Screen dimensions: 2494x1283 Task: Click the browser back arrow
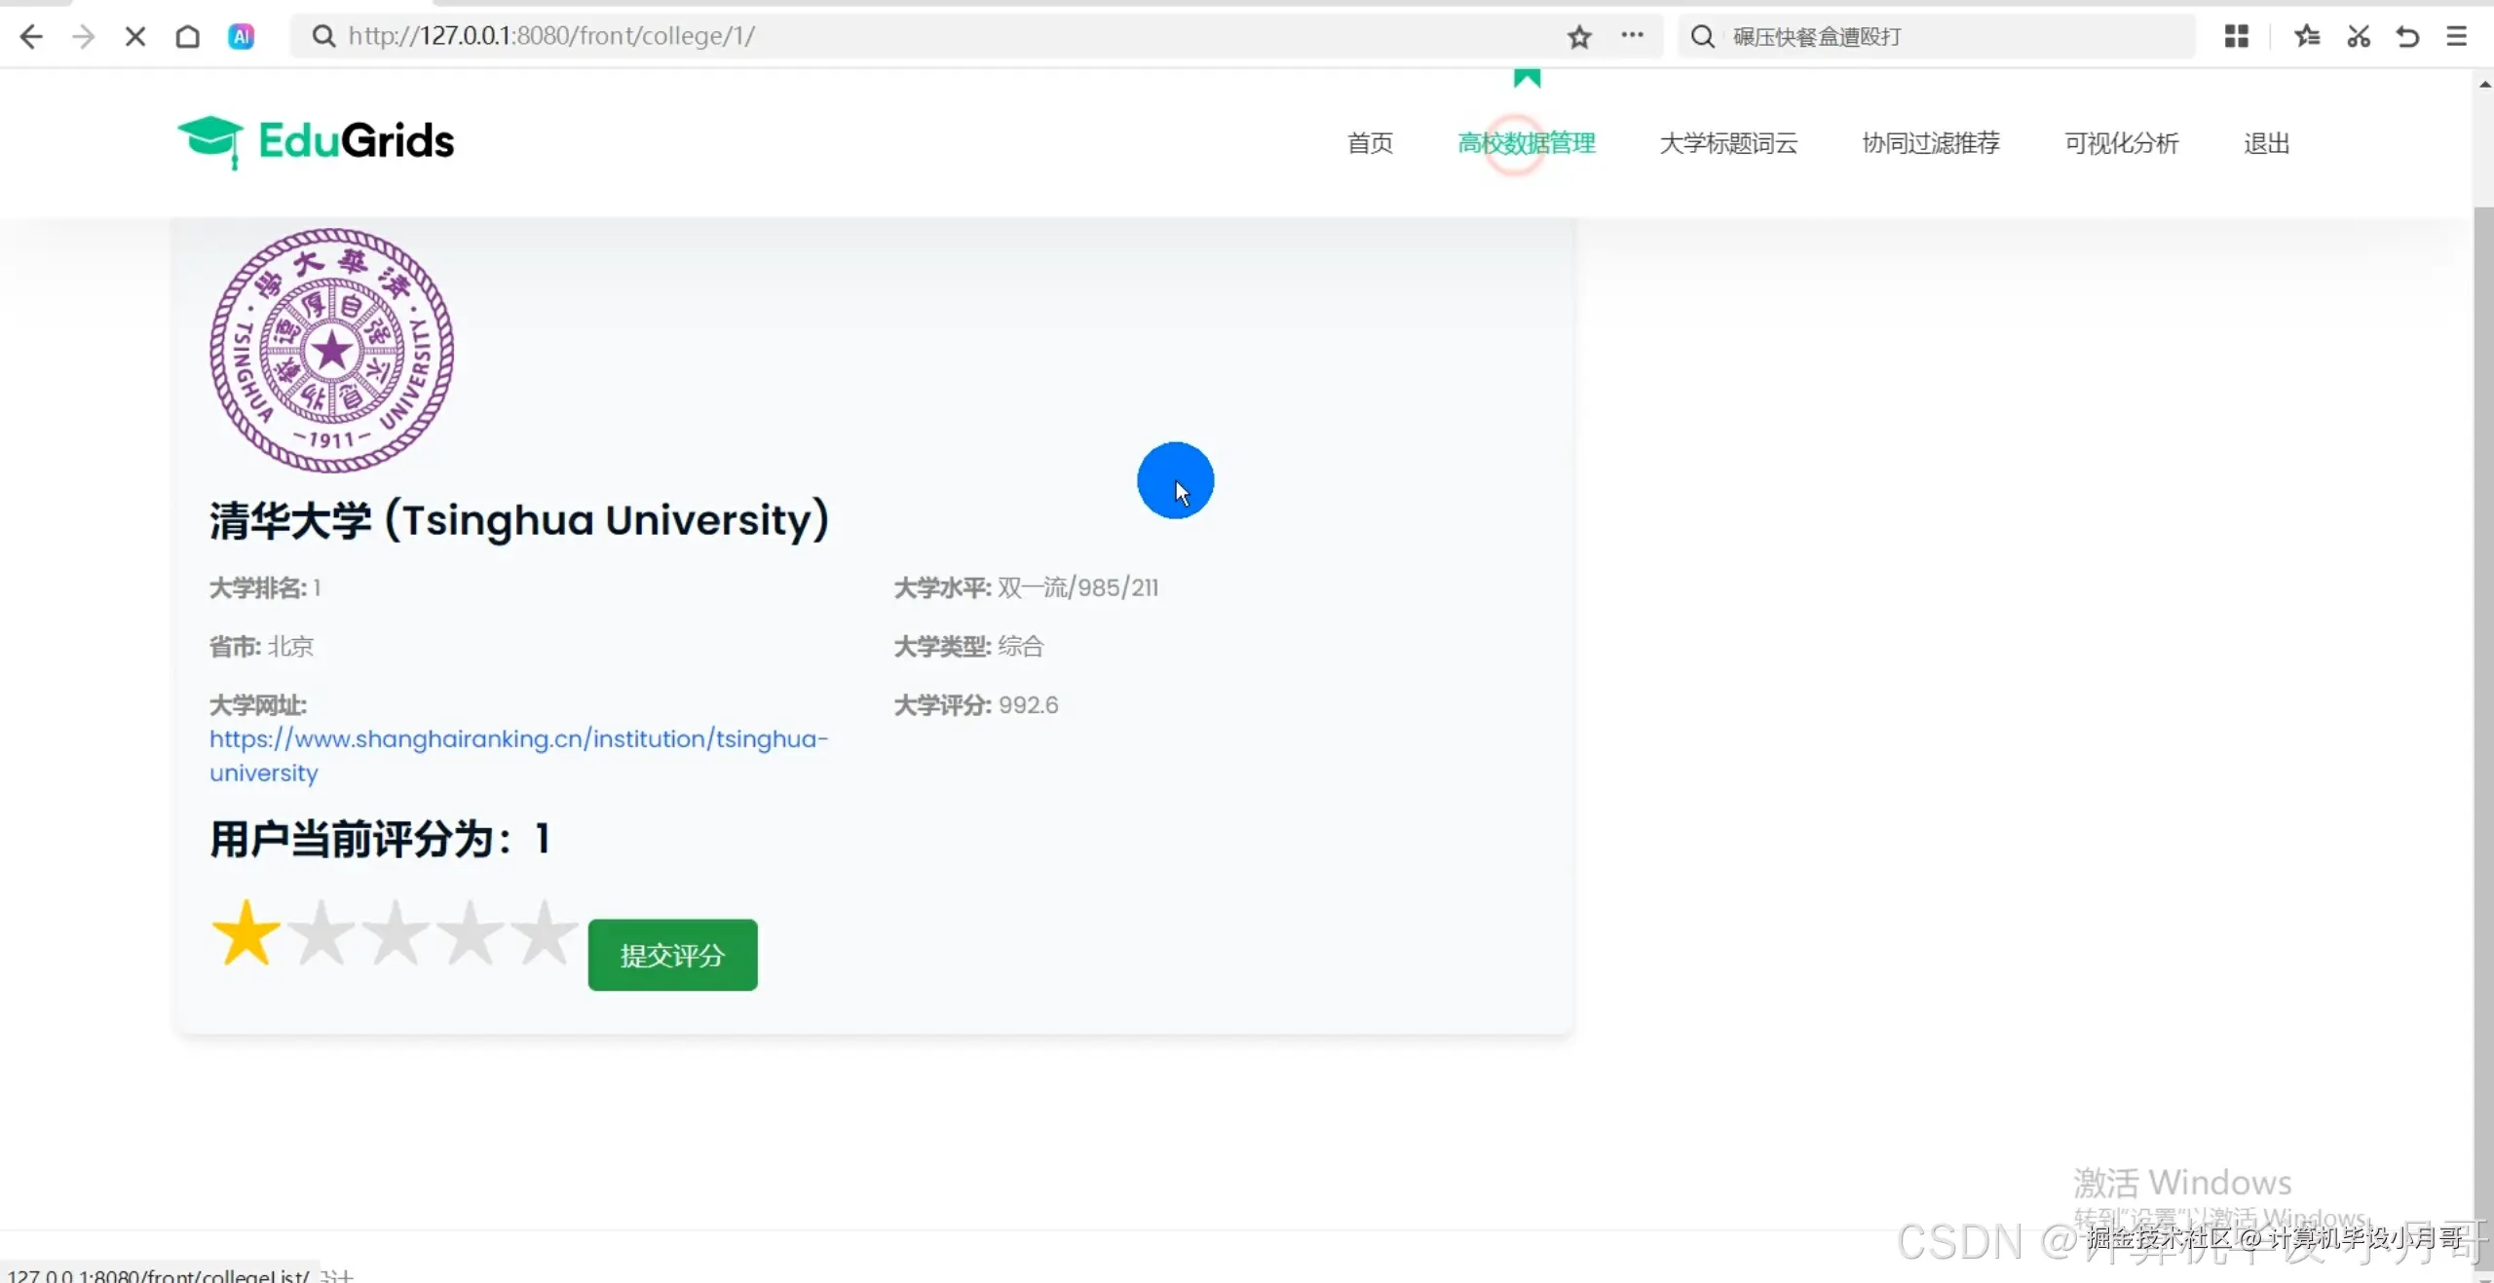click(31, 37)
